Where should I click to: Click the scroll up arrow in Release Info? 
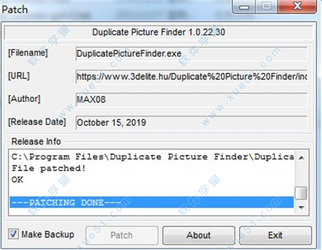click(301, 157)
